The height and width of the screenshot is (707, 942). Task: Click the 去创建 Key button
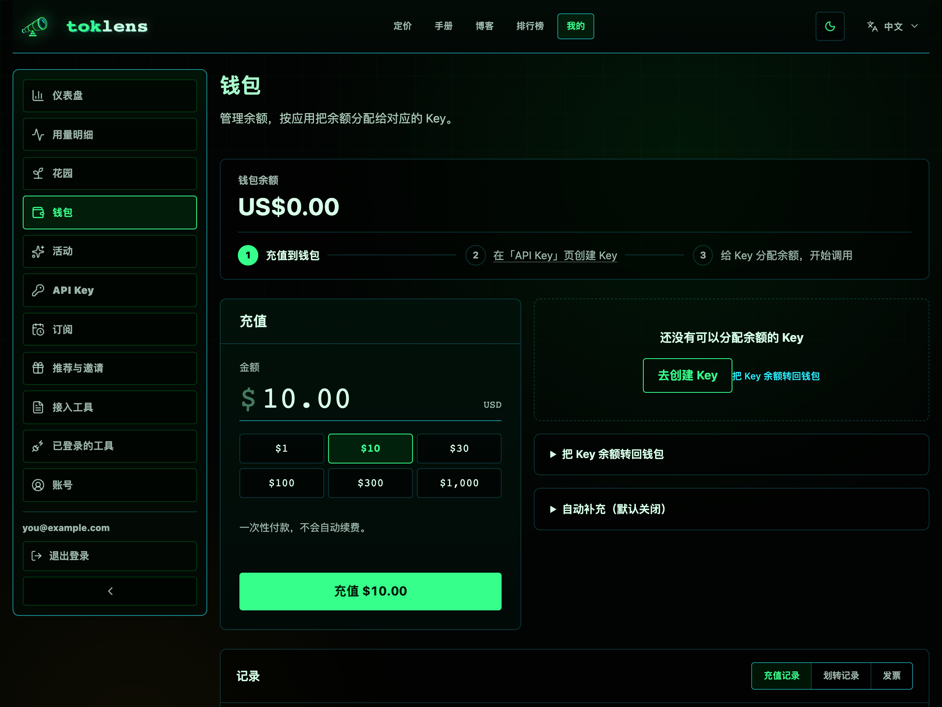tap(687, 375)
